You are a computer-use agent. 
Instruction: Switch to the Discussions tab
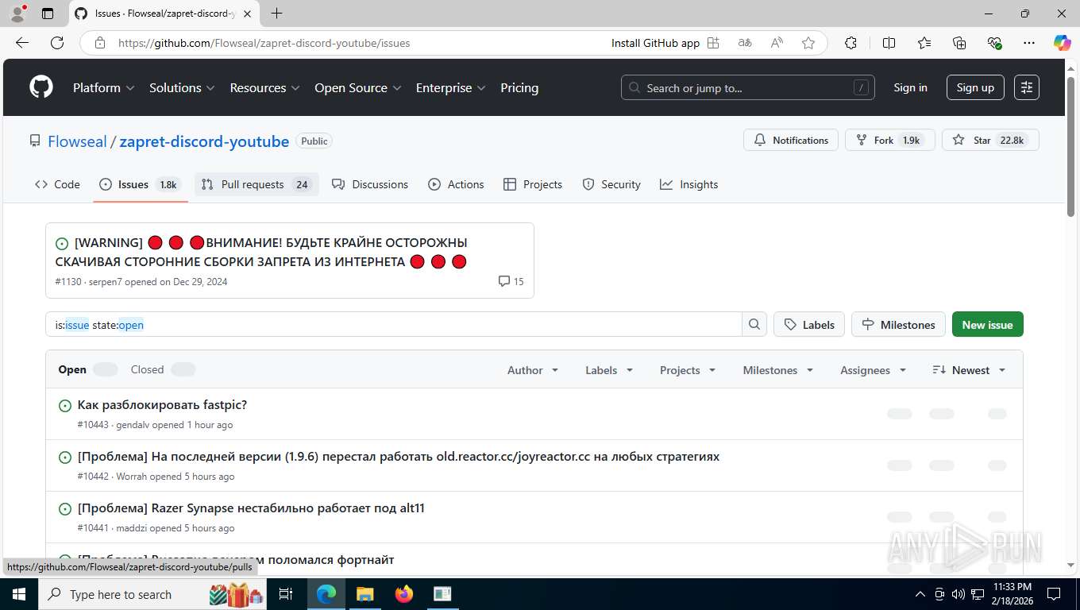[370, 184]
